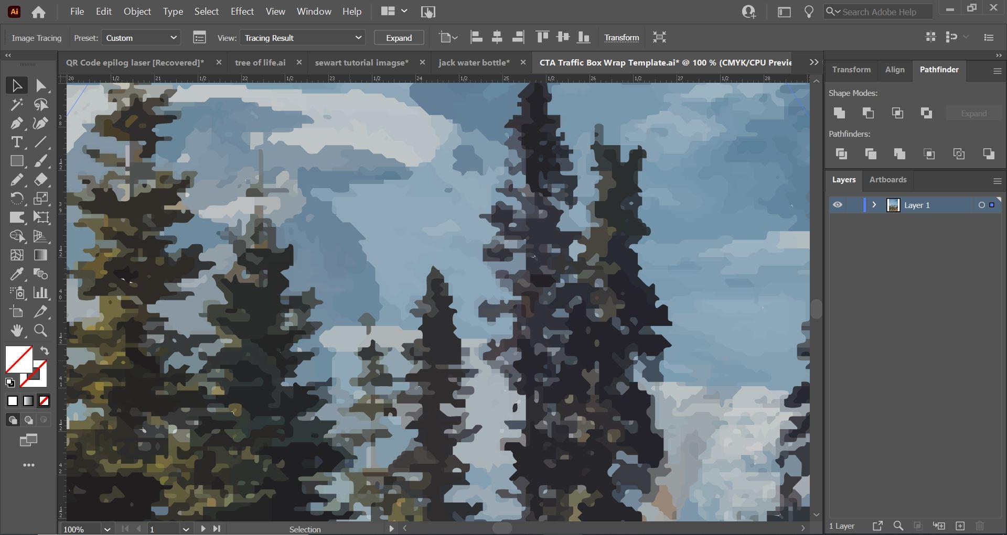The image size is (1007, 535).
Task: Select the Direct Selection tool
Action: click(x=41, y=85)
